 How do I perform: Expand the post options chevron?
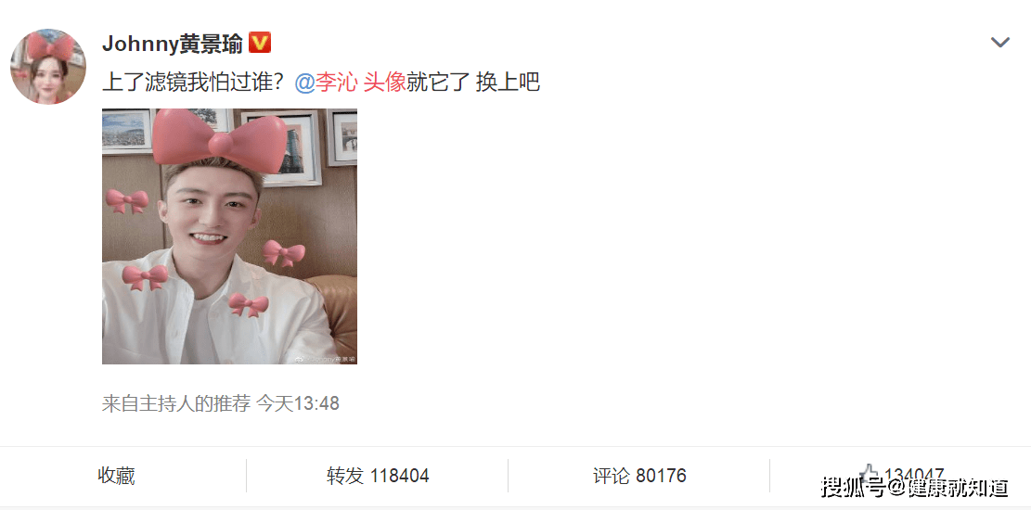click(x=1000, y=43)
